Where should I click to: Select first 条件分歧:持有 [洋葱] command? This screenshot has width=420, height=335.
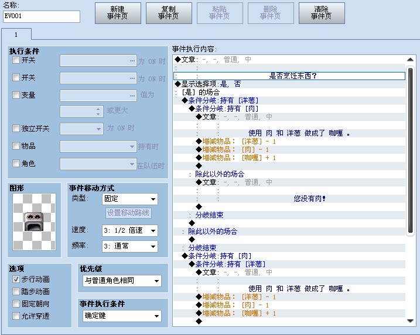(289, 101)
